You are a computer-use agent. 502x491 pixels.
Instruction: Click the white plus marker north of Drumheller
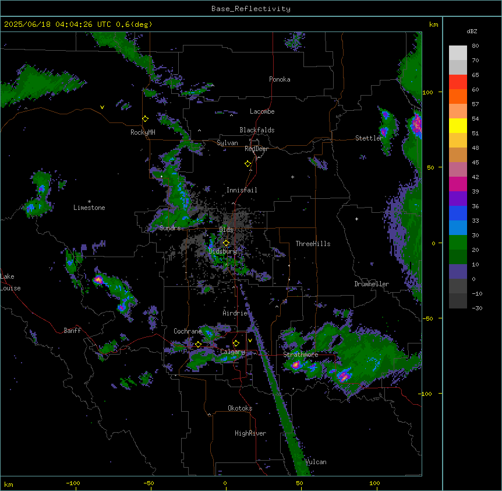click(x=356, y=219)
